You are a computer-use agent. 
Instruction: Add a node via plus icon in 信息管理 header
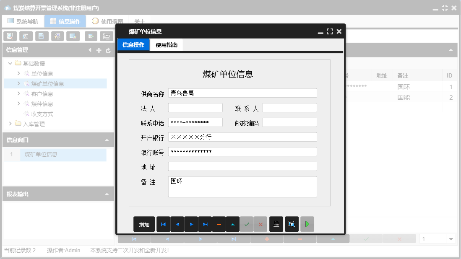[99, 50]
